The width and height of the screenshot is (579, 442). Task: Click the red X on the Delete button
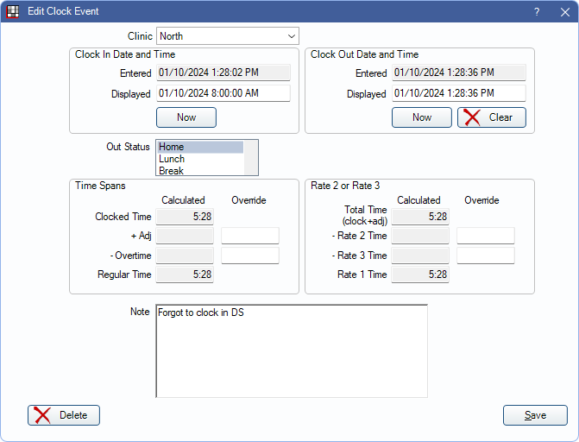click(43, 415)
